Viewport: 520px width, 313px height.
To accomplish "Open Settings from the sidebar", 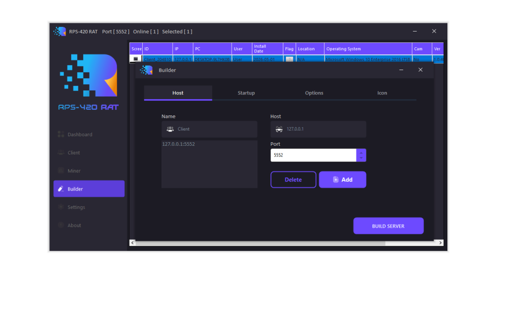I will [89, 207].
